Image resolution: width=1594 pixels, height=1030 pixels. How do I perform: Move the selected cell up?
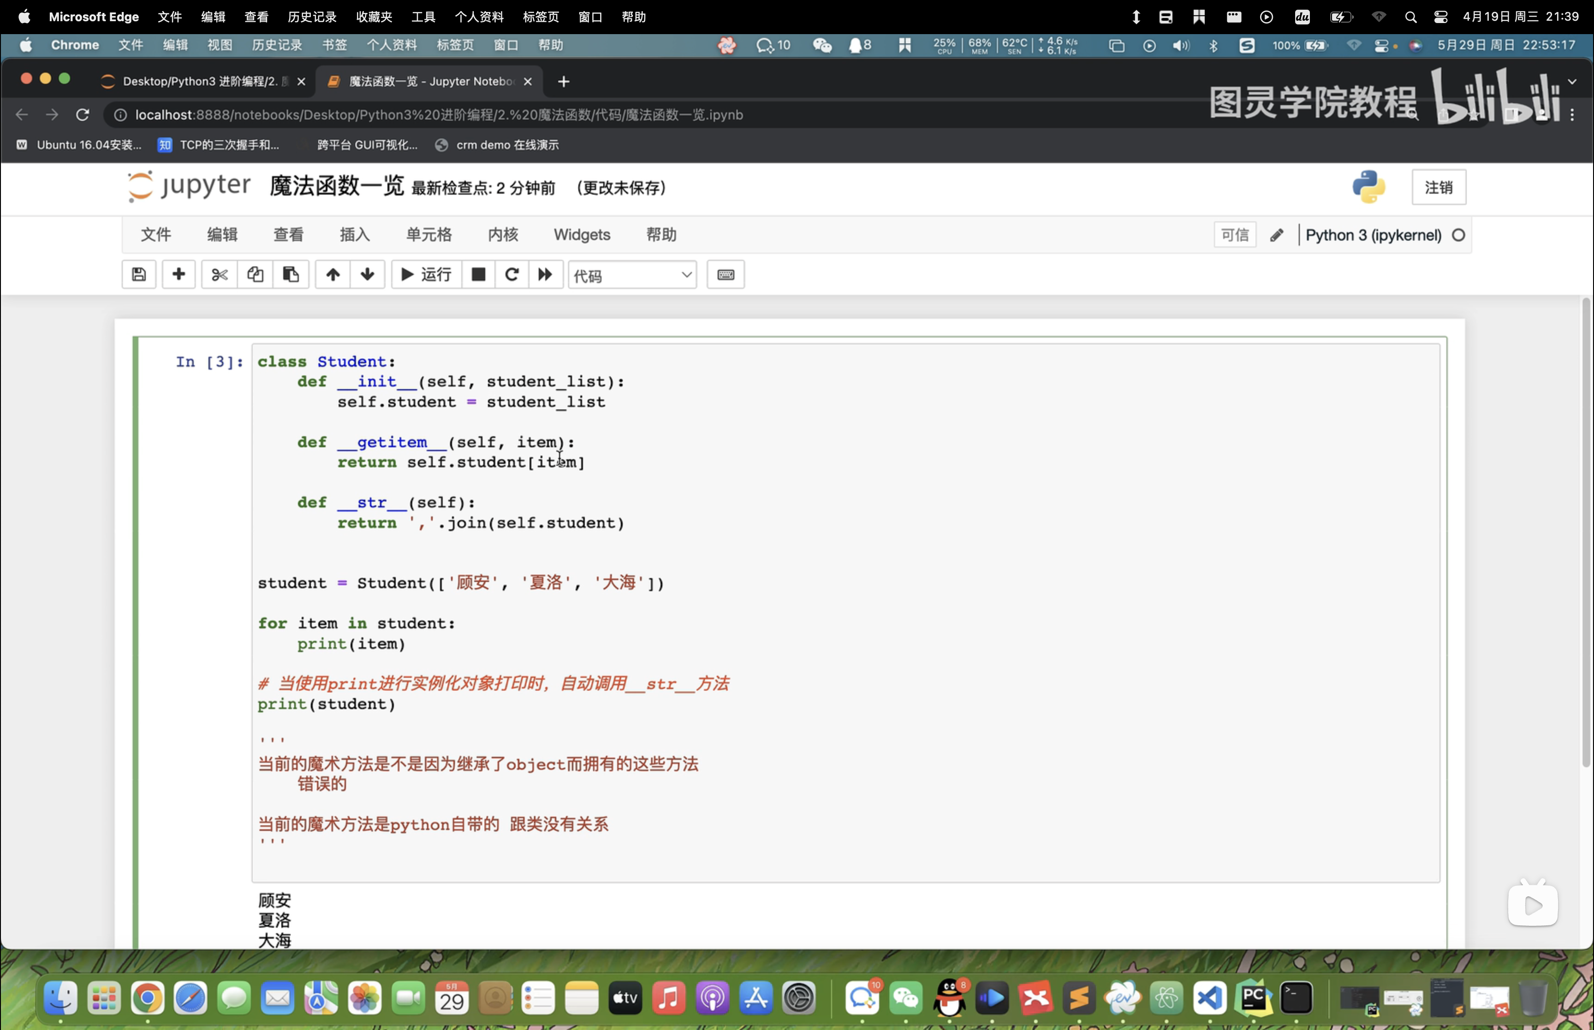pos(333,274)
